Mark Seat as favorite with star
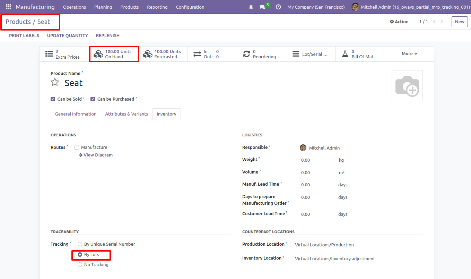The width and height of the screenshot is (471, 279). (55, 82)
